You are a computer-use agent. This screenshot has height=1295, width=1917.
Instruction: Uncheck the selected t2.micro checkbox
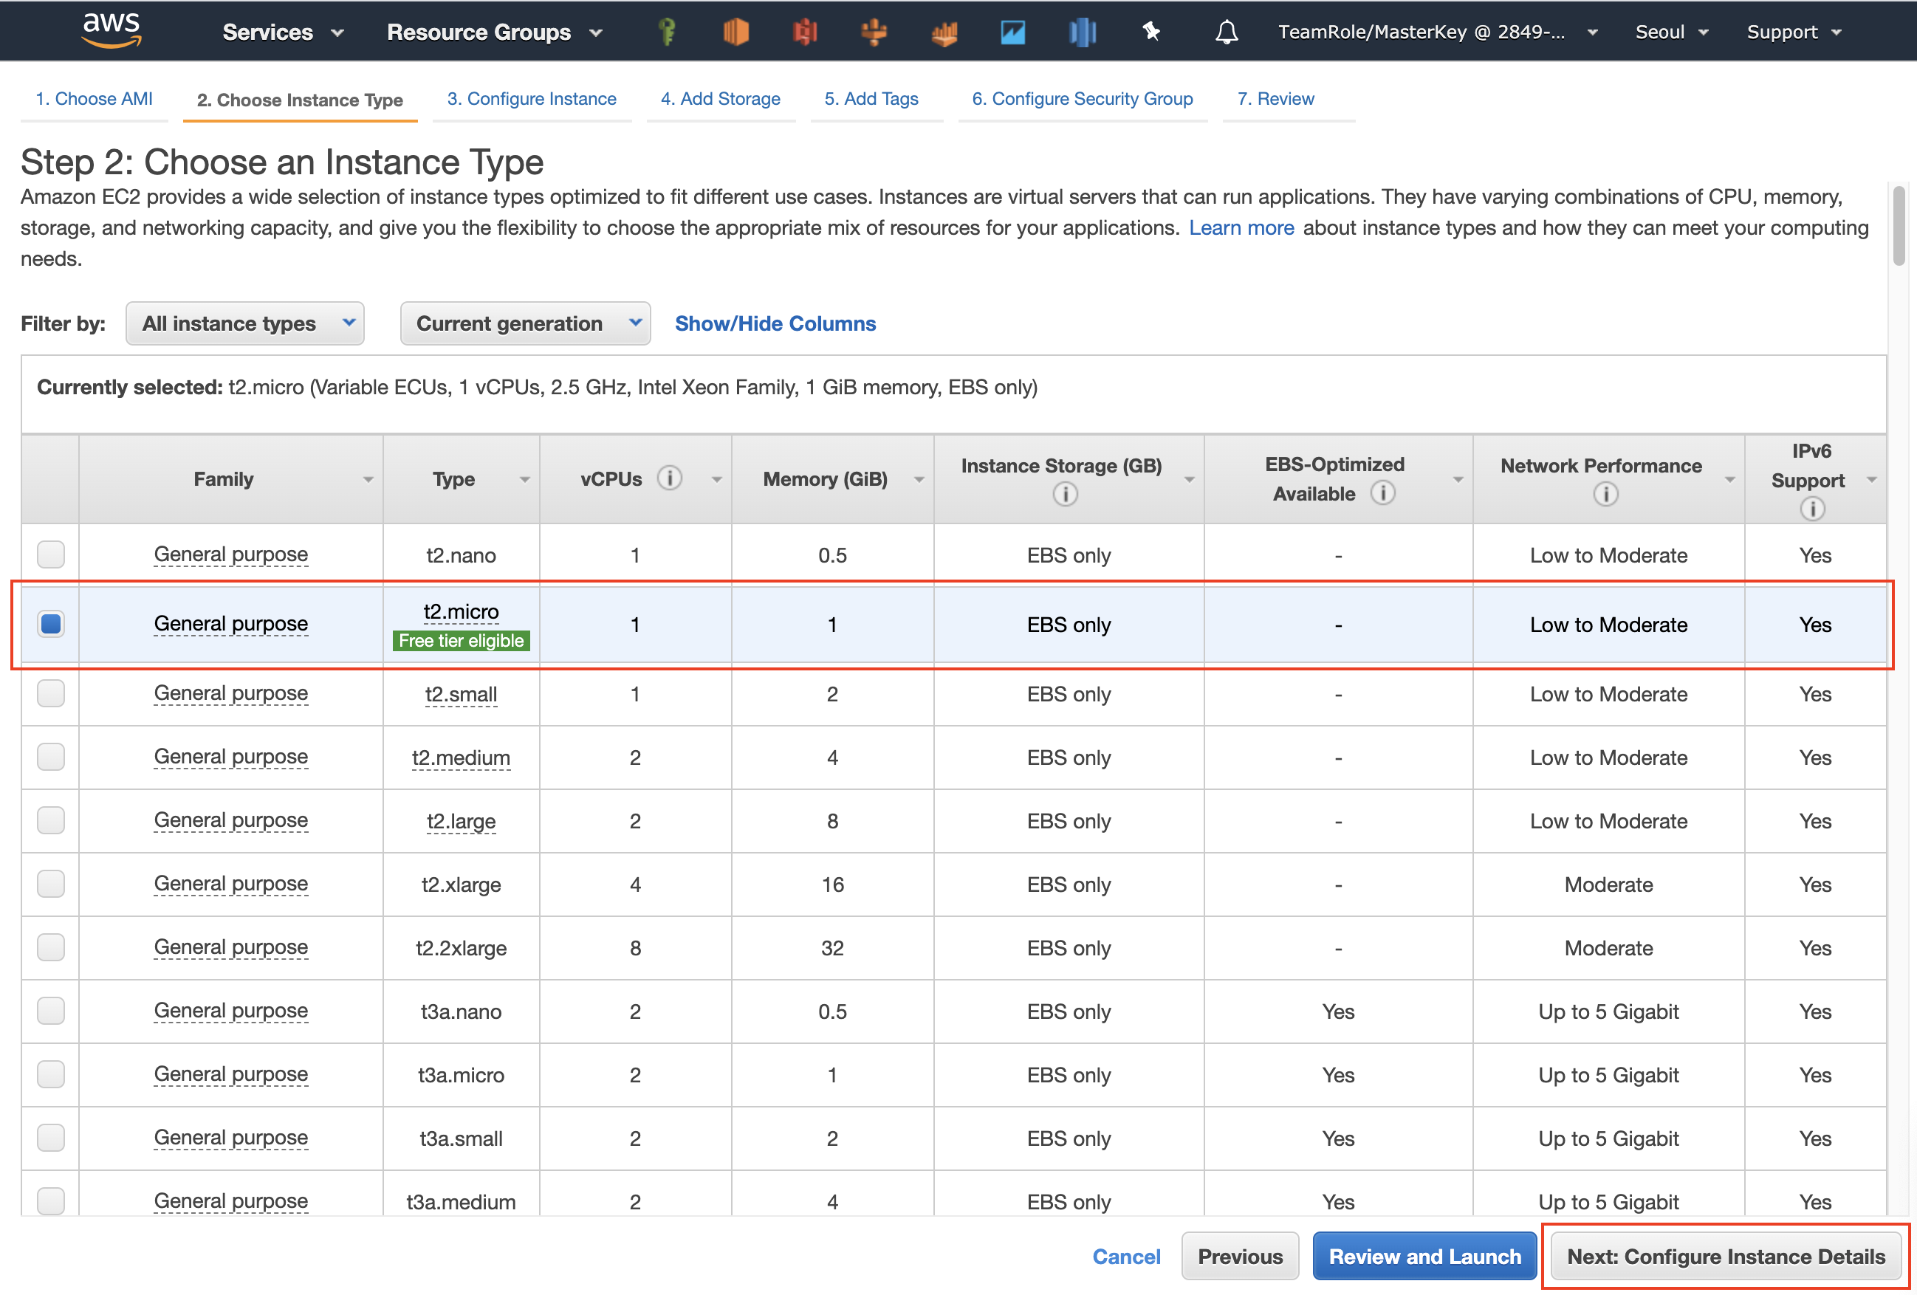pyautogui.click(x=51, y=624)
